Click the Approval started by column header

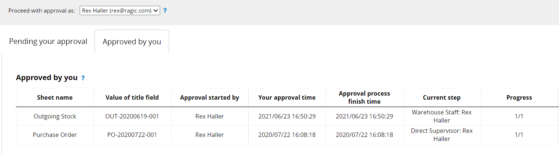click(210, 97)
